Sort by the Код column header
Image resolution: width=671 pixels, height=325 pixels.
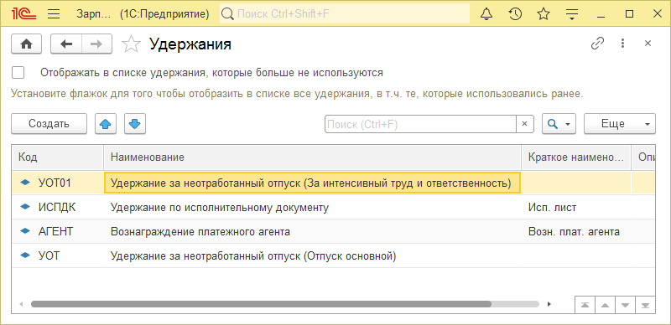click(57, 157)
